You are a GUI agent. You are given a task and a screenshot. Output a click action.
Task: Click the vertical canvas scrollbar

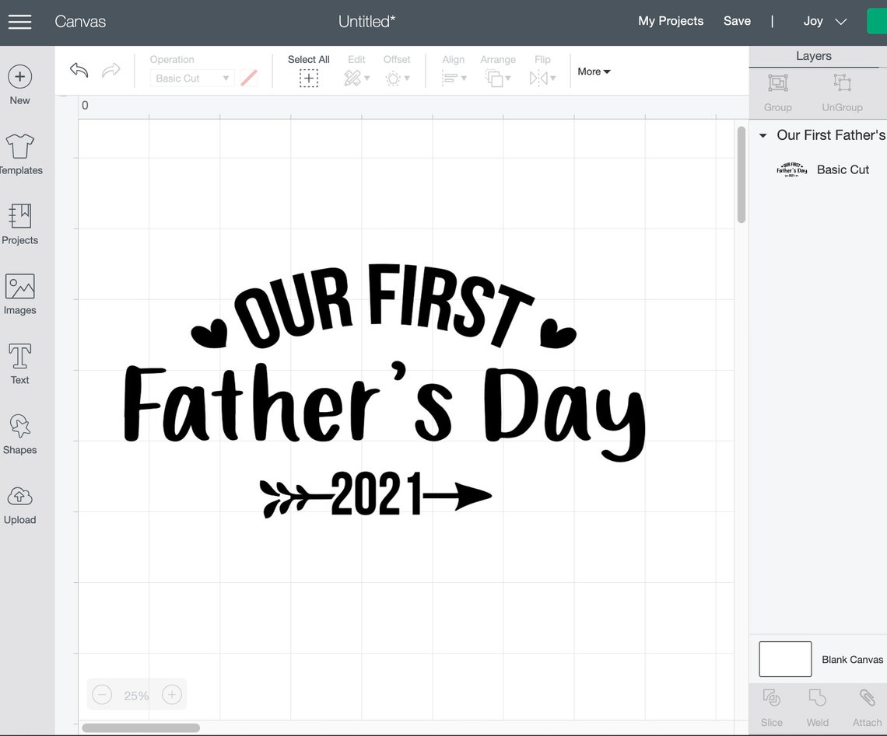(x=741, y=175)
